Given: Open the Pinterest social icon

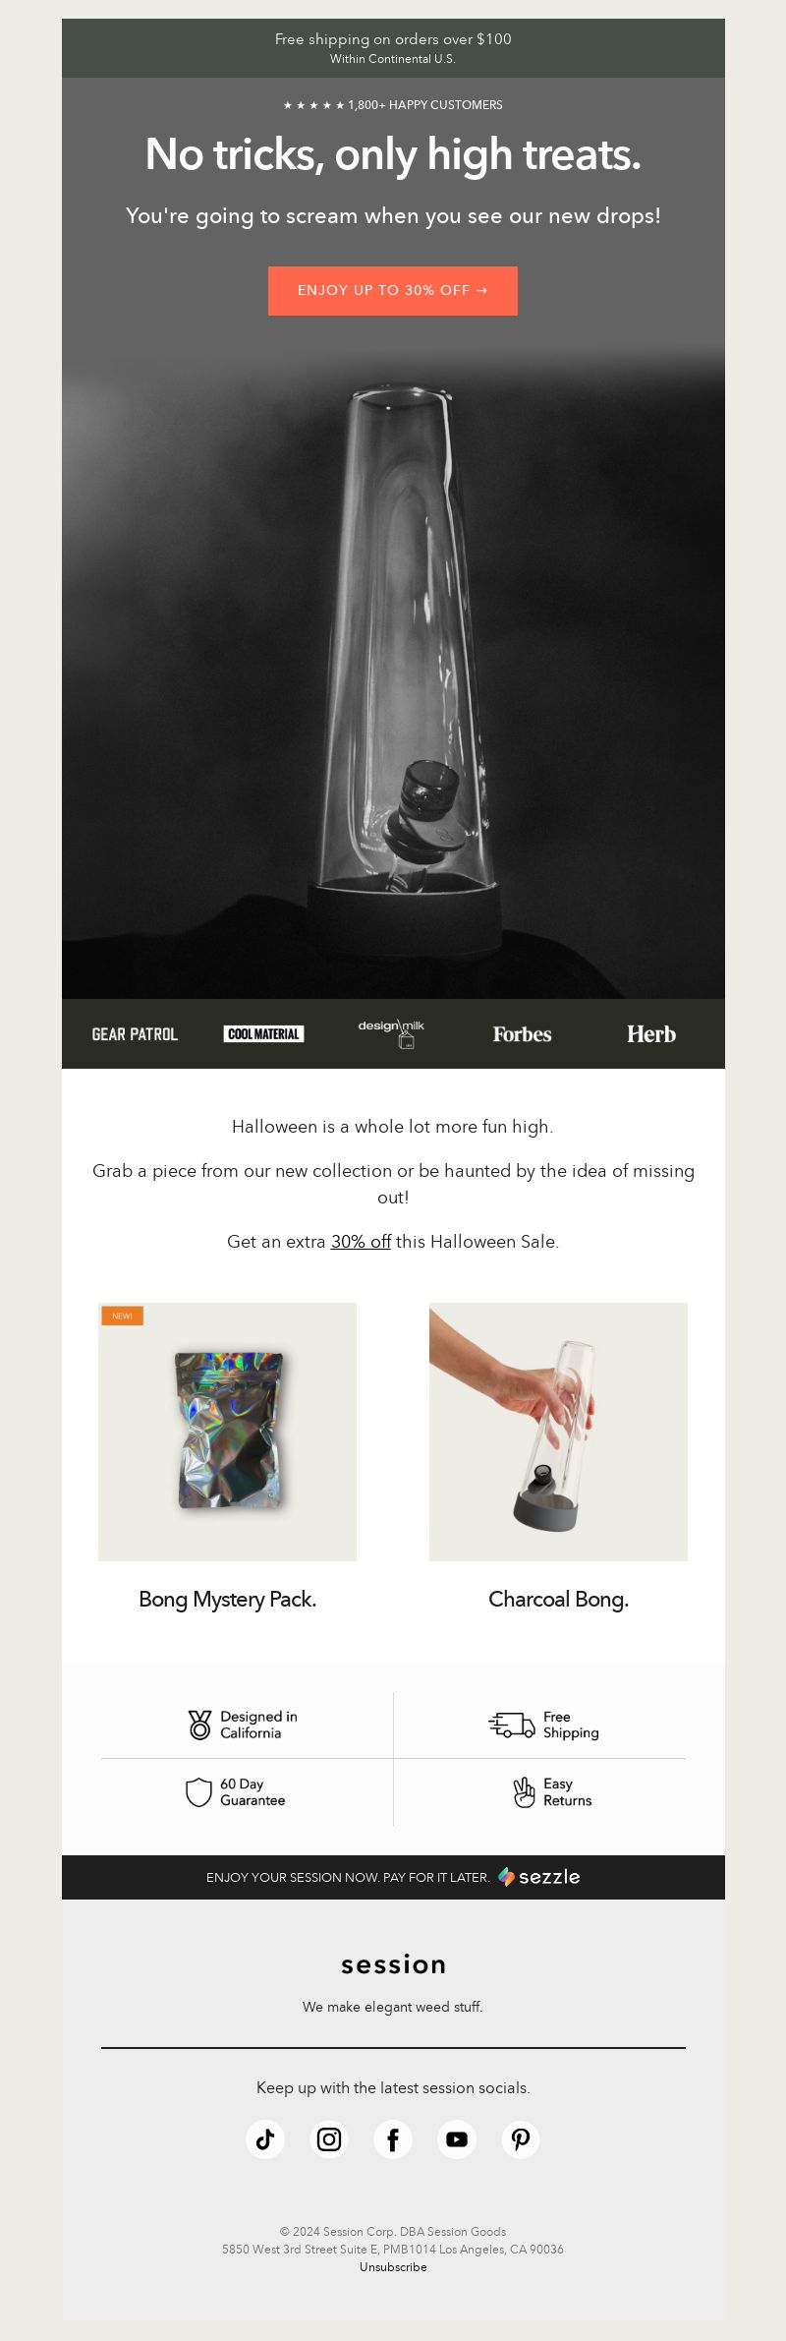Looking at the screenshot, I should click(x=521, y=2138).
